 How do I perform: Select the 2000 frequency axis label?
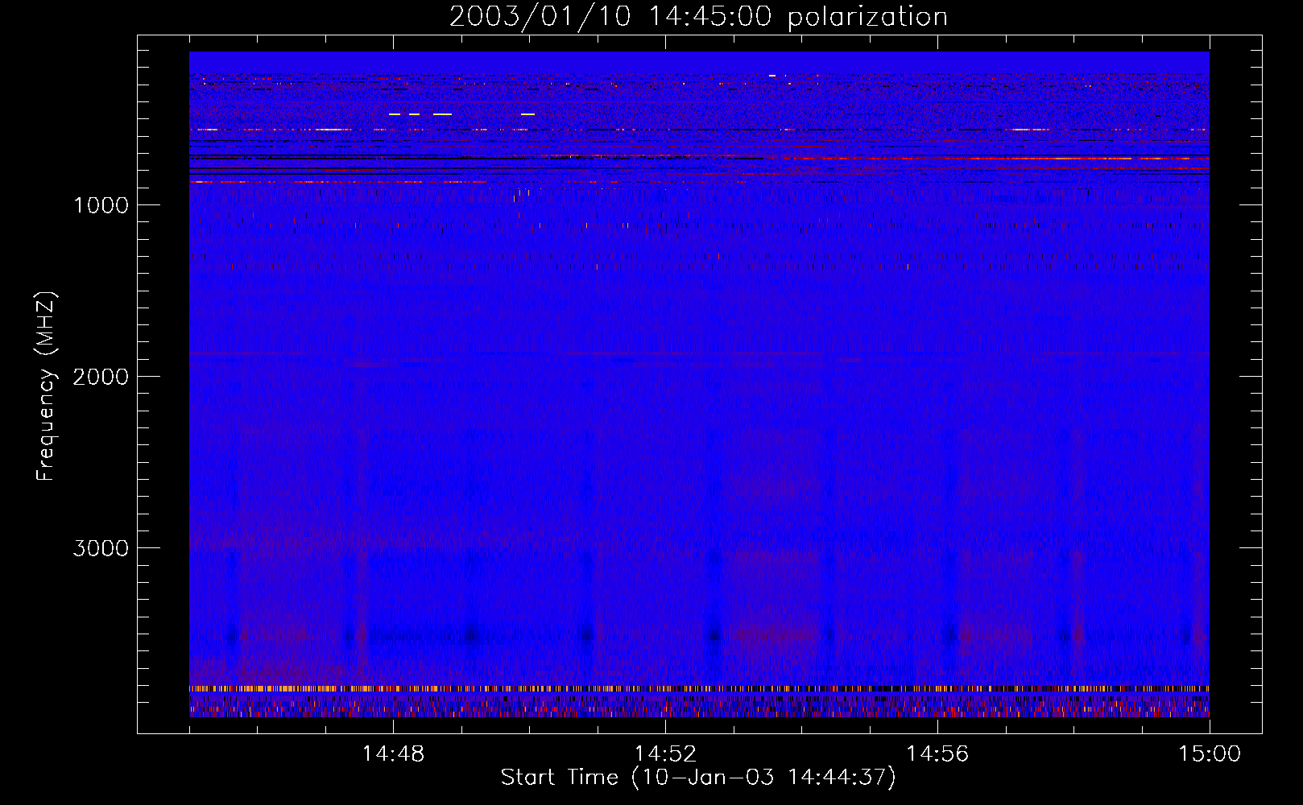tap(101, 377)
